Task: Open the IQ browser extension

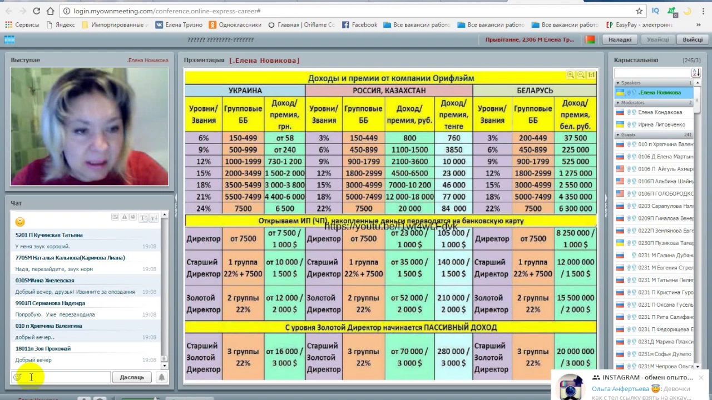Action: click(x=655, y=11)
